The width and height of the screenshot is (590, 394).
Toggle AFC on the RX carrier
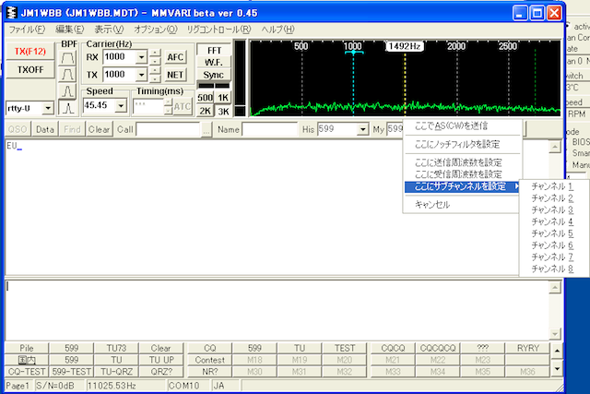pyautogui.click(x=175, y=57)
